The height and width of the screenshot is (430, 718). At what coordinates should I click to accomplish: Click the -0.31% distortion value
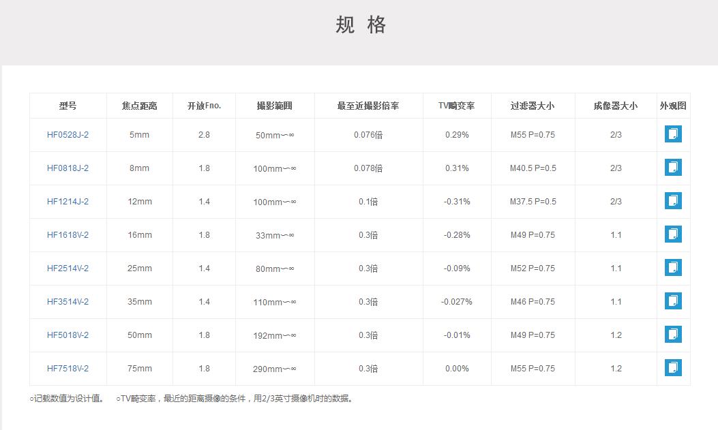point(457,202)
